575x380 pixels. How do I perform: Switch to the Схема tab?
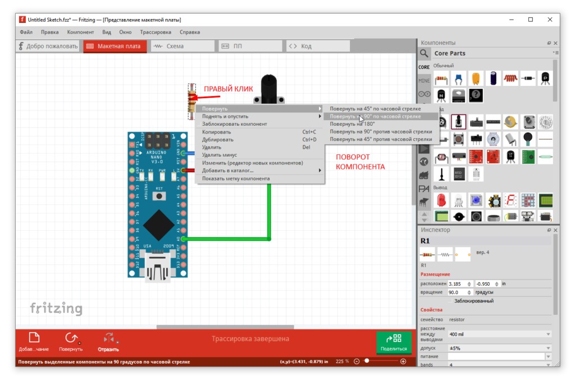(x=182, y=46)
